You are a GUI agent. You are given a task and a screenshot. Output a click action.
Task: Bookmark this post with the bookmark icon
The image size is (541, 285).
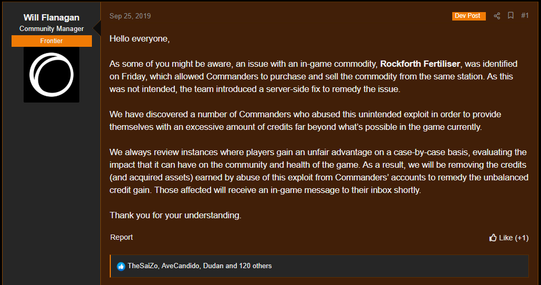pyautogui.click(x=511, y=16)
